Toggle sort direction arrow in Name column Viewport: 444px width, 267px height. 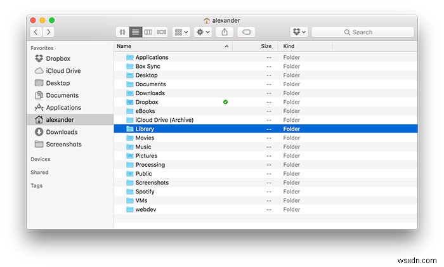[226, 46]
